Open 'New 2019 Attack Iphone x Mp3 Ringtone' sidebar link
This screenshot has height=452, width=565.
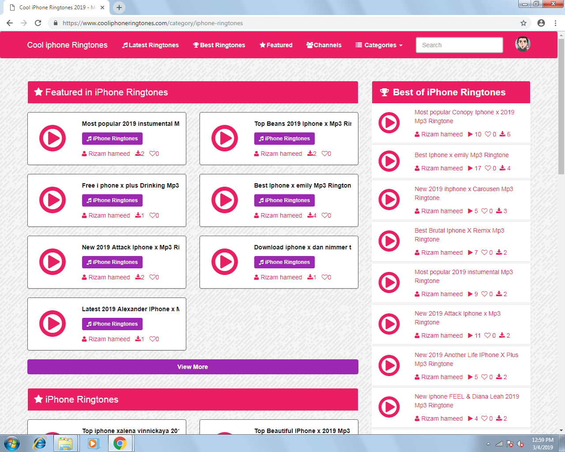coord(457,318)
